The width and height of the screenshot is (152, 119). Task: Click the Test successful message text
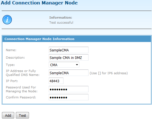[61, 23]
